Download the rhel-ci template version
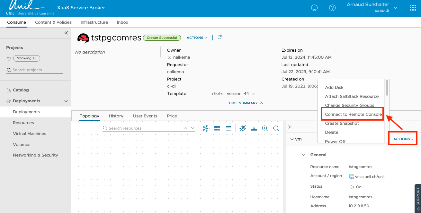The width and height of the screenshot is (421, 213). [x=253, y=94]
